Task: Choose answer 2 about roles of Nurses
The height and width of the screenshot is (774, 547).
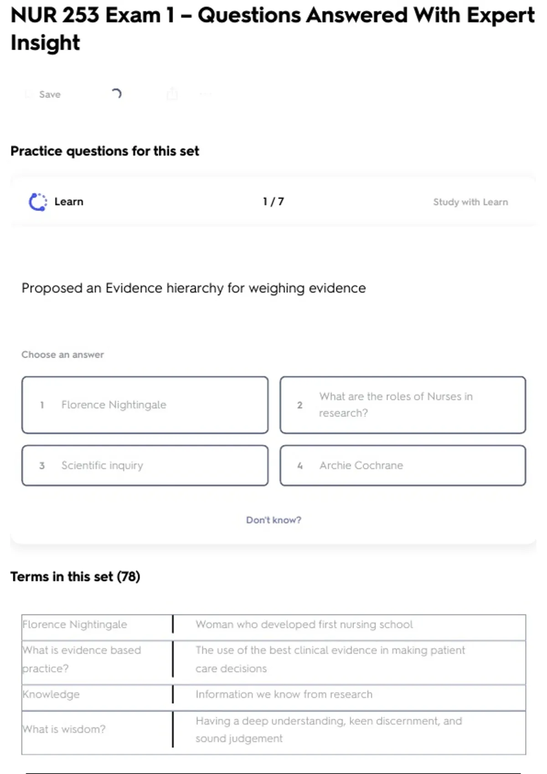Action: pyautogui.click(x=403, y=405)
